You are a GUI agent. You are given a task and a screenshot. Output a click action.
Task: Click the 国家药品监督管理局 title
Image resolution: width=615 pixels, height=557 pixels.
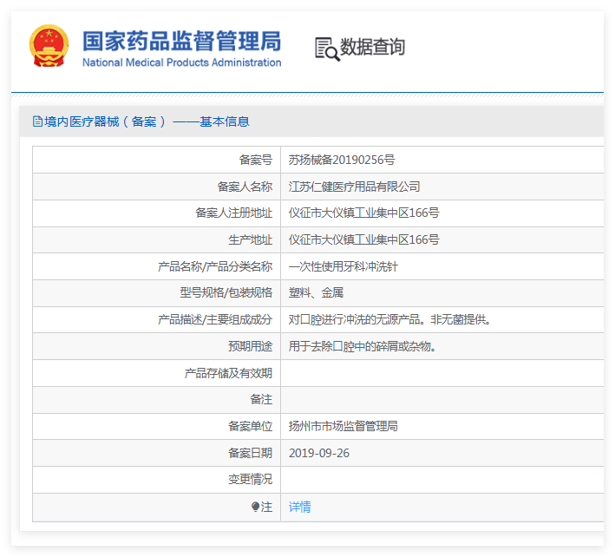tap(181, 40)
